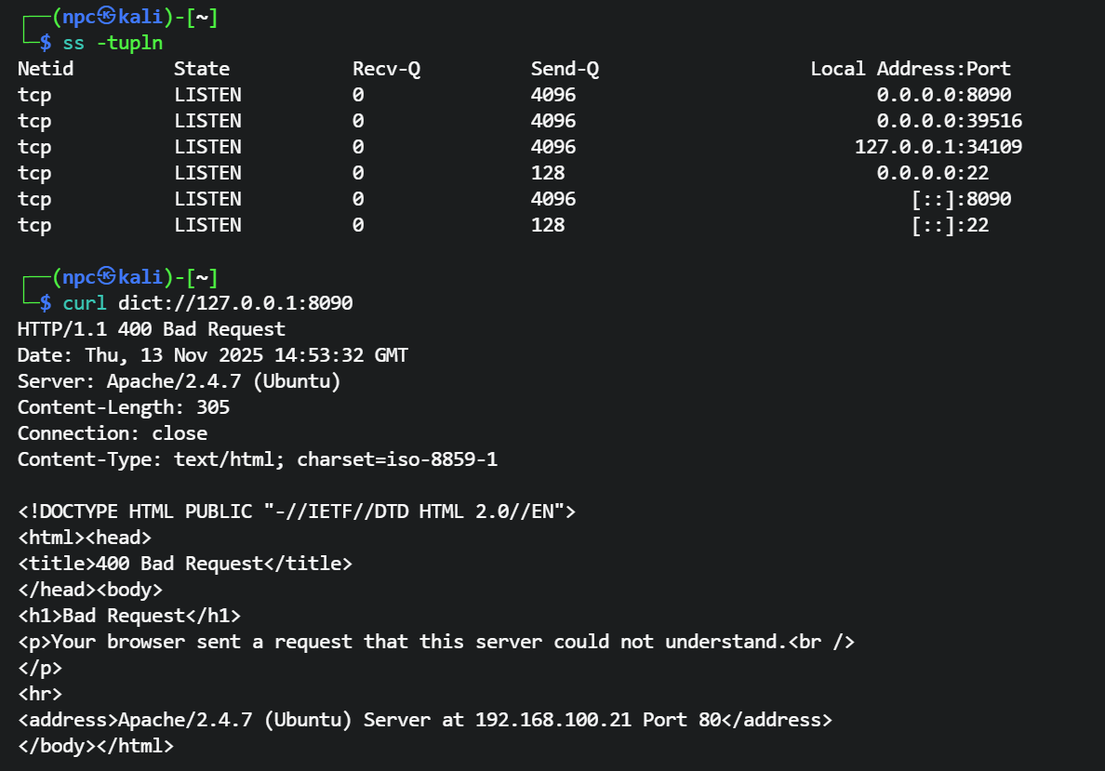Select the State column header
Image resolution: width=1105 pixels, height=771 pixels.
(x=202, y=69)
